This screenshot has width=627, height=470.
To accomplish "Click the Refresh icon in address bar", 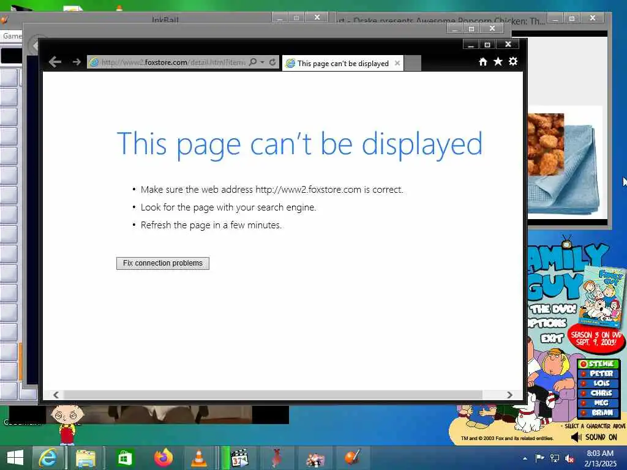I will 272,62.
